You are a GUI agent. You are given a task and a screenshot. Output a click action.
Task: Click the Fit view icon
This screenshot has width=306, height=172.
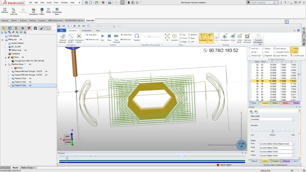(167, 37)
